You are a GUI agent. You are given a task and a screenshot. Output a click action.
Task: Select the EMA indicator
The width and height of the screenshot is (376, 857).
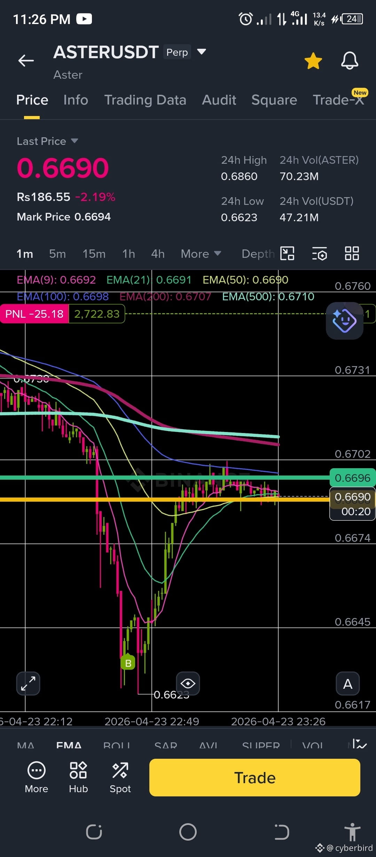tap(69, 746)
